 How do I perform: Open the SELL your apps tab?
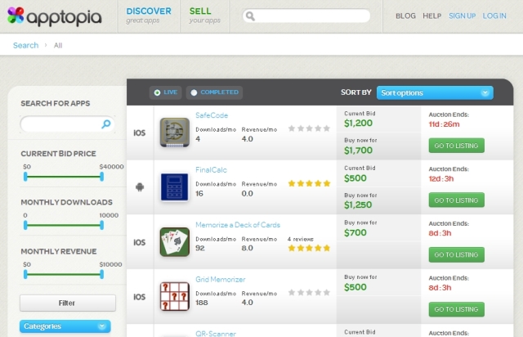coord(205,16)
